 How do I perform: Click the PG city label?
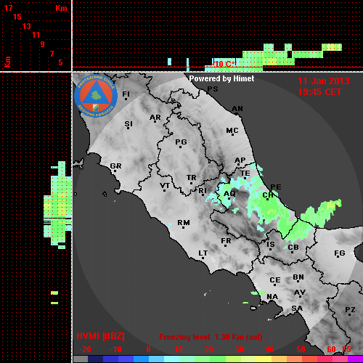(x=181, y=142)
